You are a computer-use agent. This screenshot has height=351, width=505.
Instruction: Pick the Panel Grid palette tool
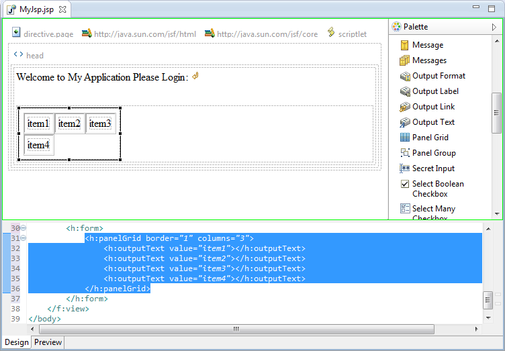(x=430, y=138)
